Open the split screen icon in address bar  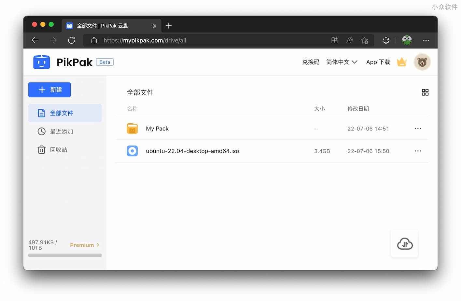coord(334,40)
